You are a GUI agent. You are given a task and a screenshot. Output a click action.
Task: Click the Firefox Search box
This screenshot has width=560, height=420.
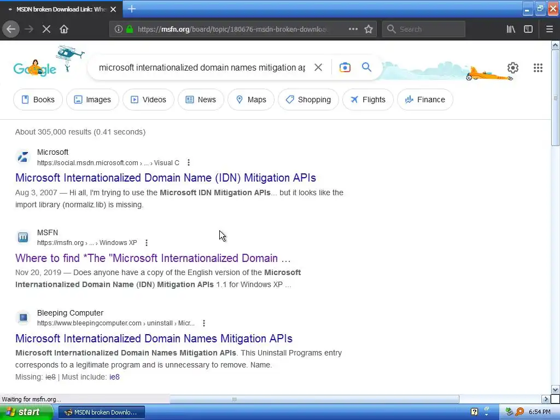(x=424, y=29)
